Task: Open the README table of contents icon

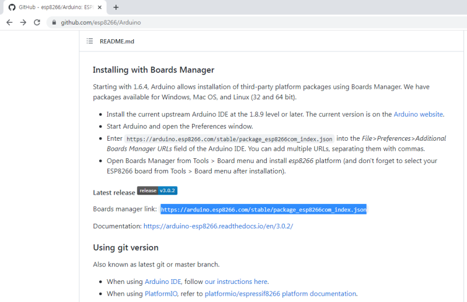Action: click(x=90, y=41)
